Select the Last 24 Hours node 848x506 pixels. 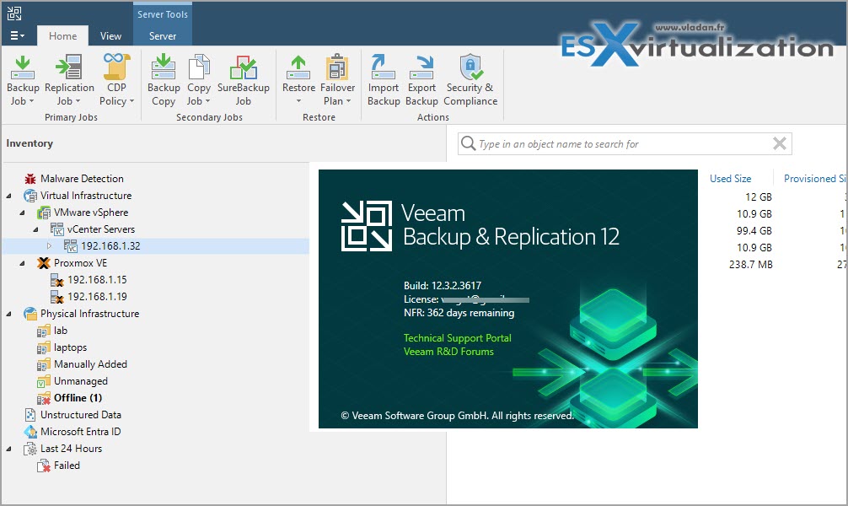[71, 448]
